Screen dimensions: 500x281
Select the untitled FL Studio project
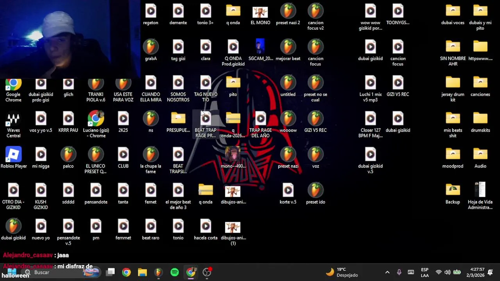click(x=288, y=87)
